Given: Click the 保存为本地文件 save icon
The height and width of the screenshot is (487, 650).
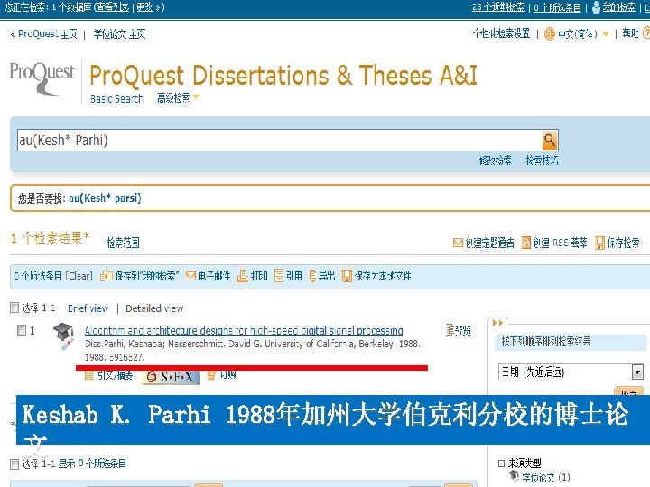Looking at the screenshot, I should [x=347, y=276].
